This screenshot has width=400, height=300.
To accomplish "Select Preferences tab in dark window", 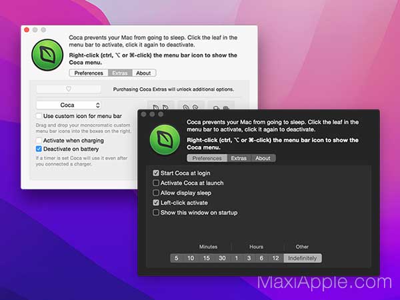I will click(207, 158).
